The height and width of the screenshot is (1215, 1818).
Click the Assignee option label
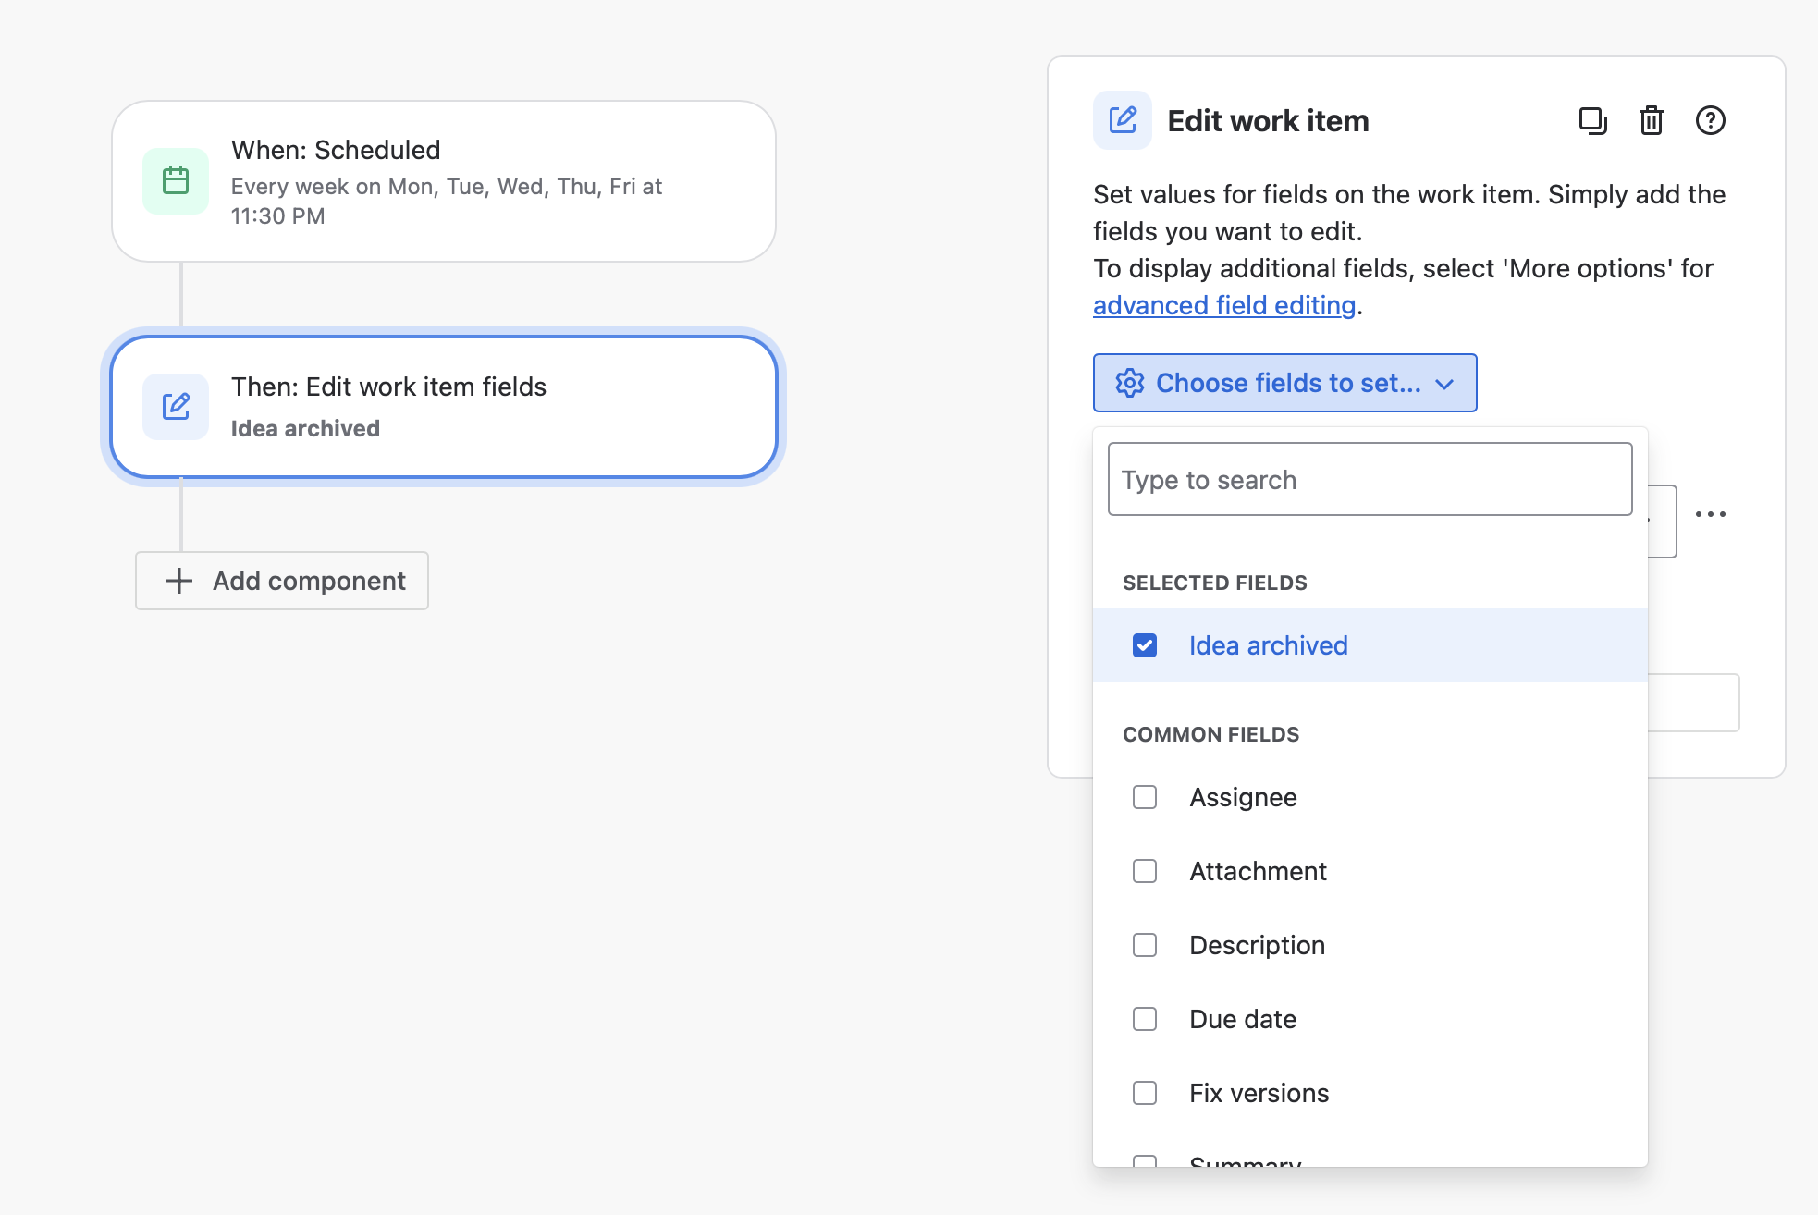click(1243, 797)
